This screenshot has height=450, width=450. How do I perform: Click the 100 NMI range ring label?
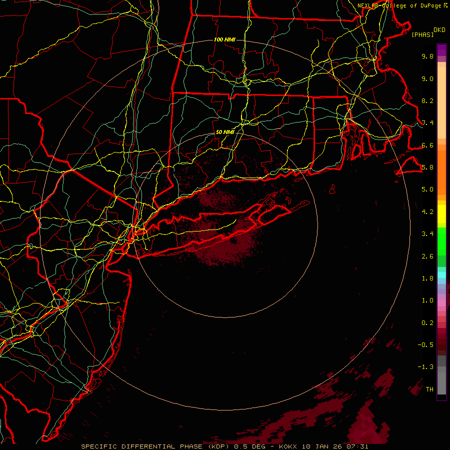point(224,39)
